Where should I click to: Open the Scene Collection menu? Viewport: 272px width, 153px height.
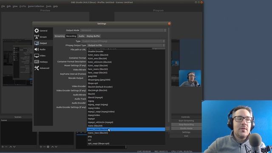point(36,6)
